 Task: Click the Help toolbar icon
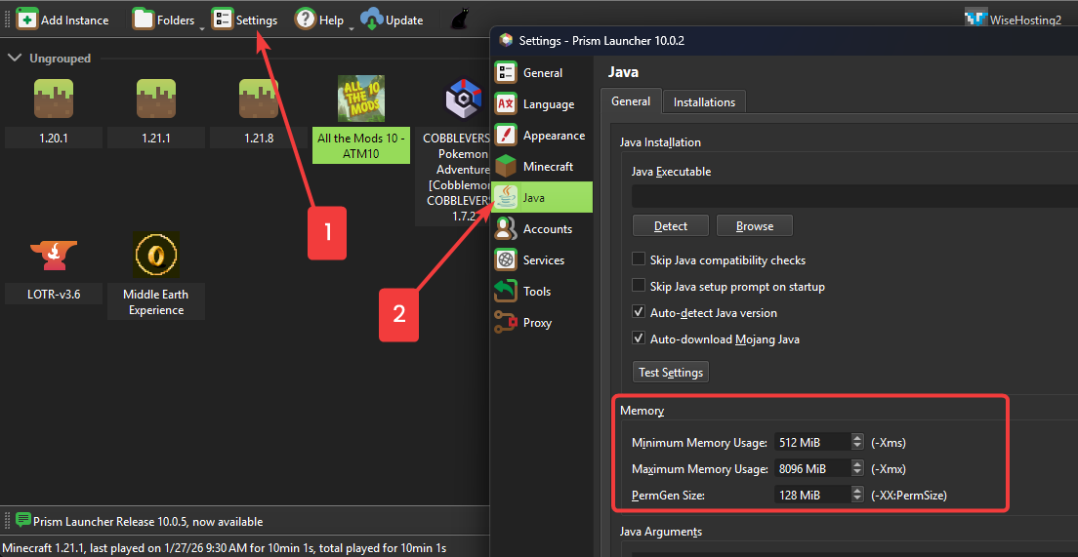[306, 20]
